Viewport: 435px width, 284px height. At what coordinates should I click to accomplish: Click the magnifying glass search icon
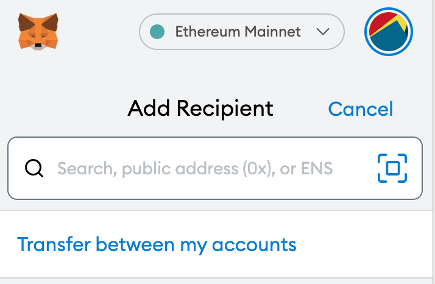click(34, 168)
